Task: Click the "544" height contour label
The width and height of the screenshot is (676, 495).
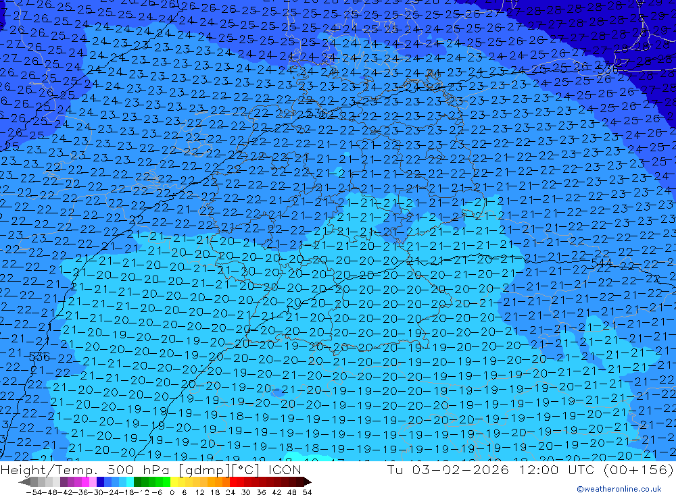Action: click(x=602, y=263)
